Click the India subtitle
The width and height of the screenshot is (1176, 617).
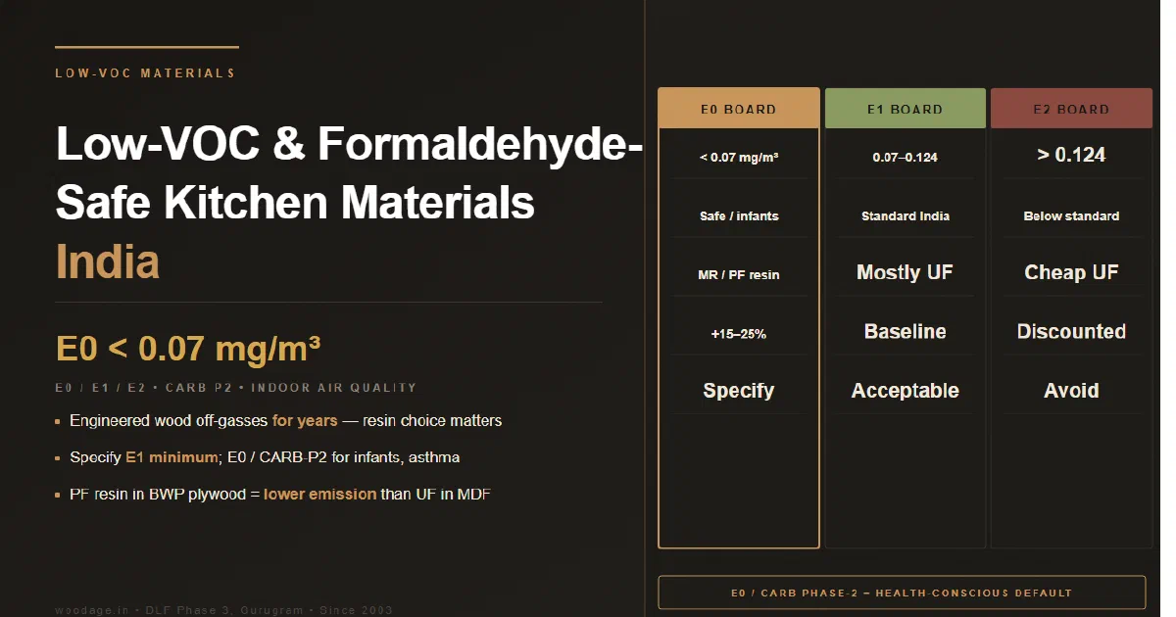pyautogui.click(x=108, y=262)
